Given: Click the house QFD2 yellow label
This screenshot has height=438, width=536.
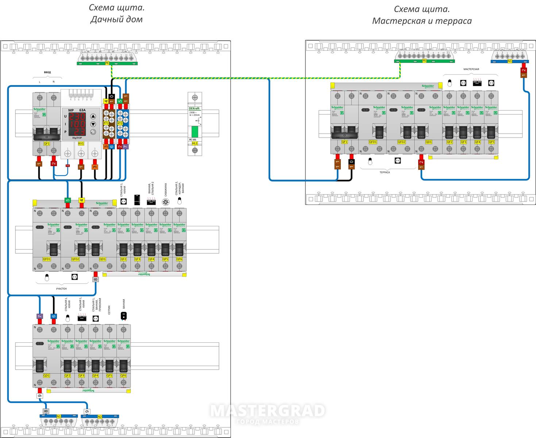Looking at the screenshot, I should coord(76,259).
